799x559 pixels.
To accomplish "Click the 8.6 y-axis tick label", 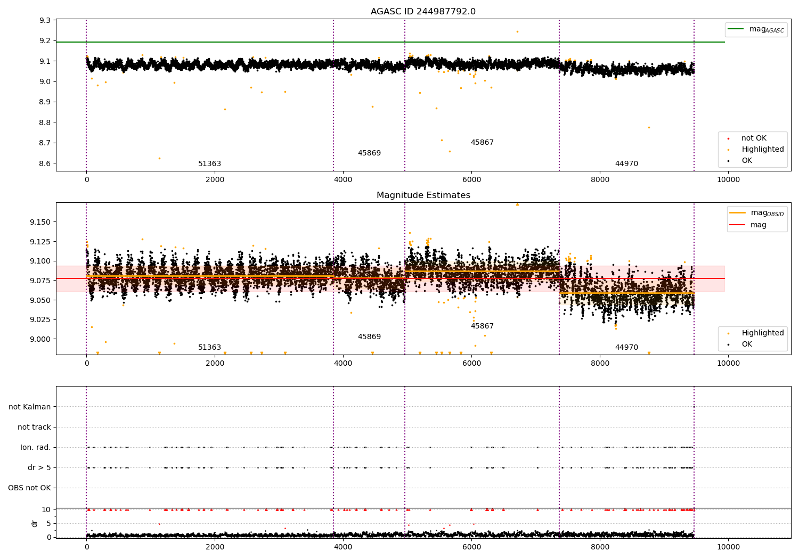I will pyautogui.click(x=45, y=163).
